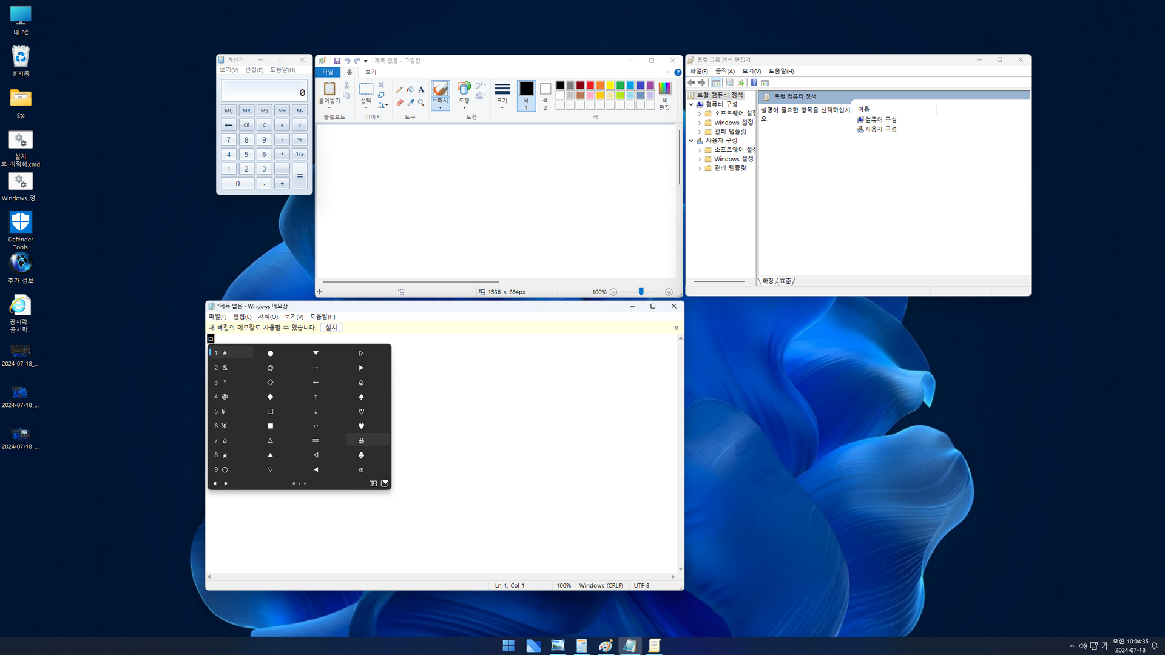
Task: Click the Back arrow in Group Policy toolbar
Action: 691,83
